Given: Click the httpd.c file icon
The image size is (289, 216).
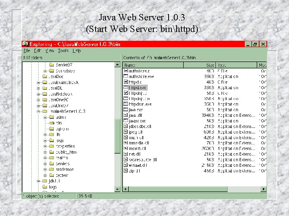Looking at the screenshot, I should pyautogui.click(x=126, y=82).
